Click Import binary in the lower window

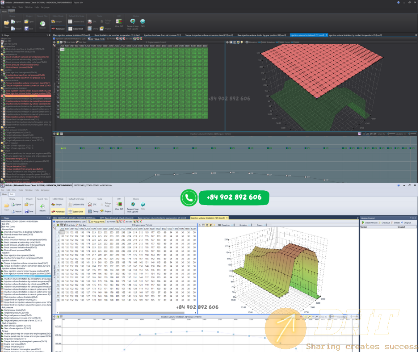click(17, 211)
